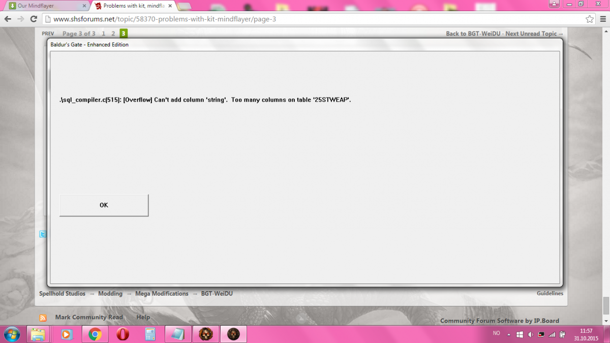Bookmark this page with the star
Image resolution: width=610 pixels, height=343 pixels.
click(x=589, y=19)
